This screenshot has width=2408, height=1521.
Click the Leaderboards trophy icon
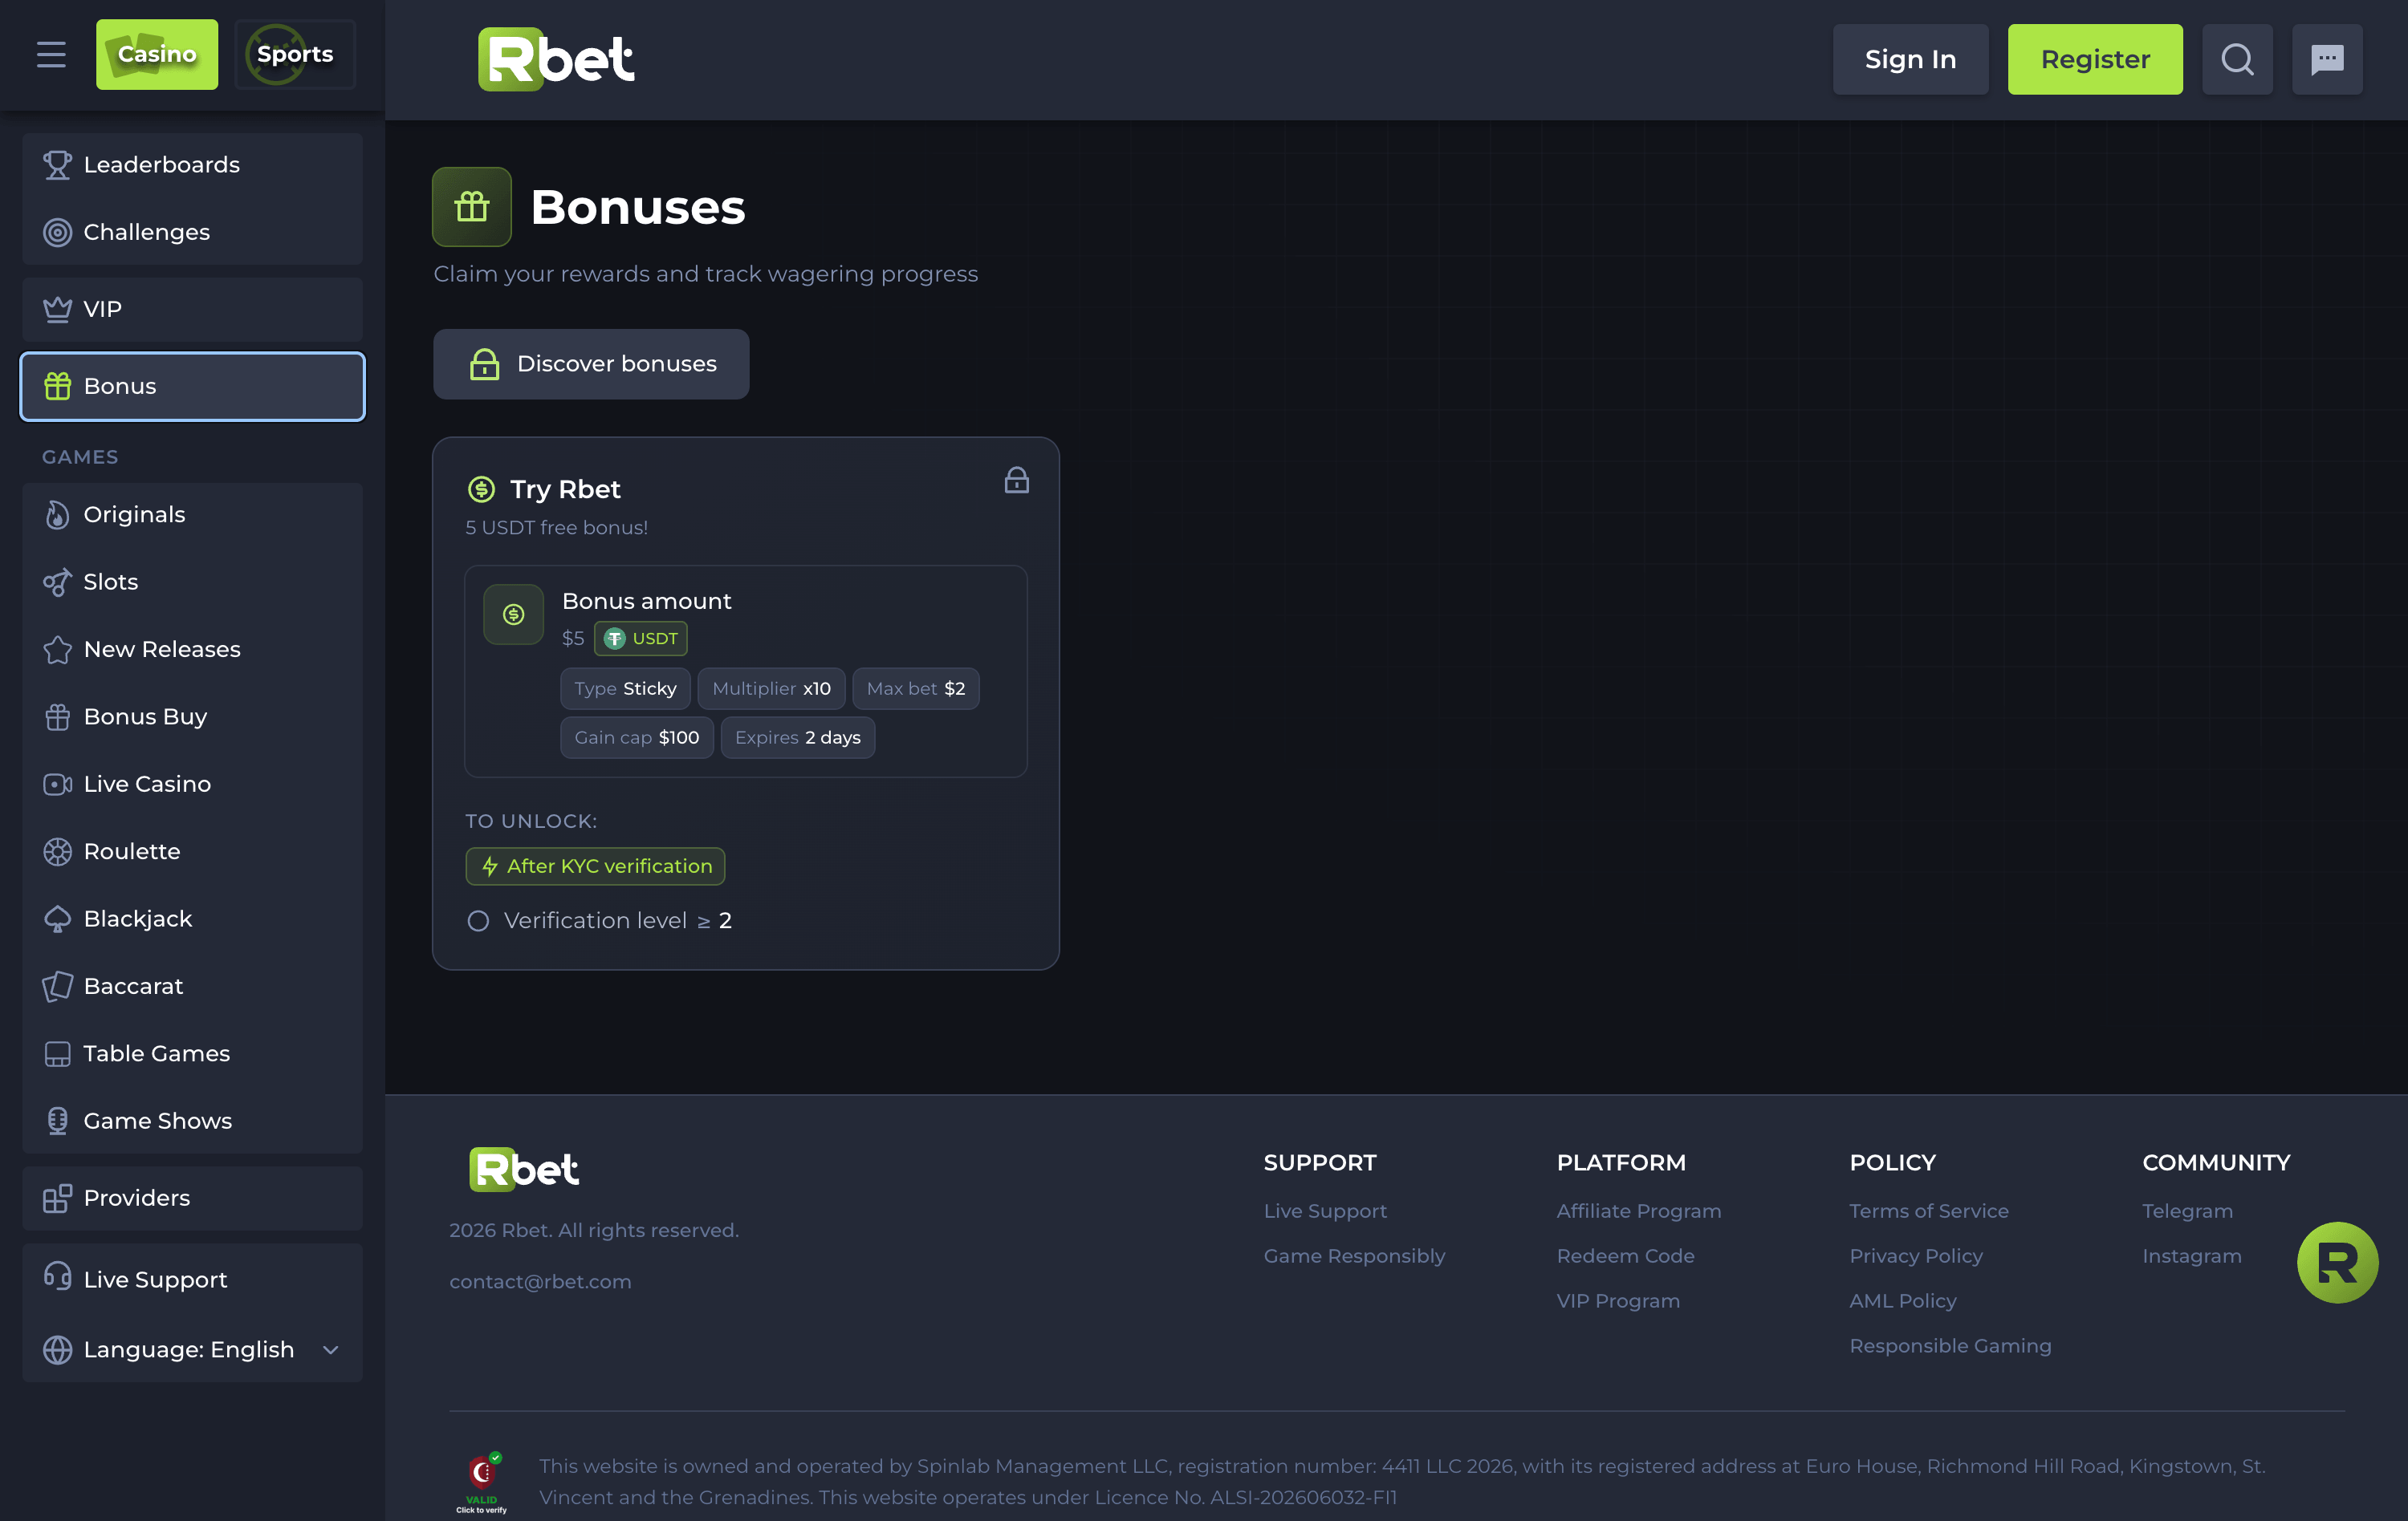coord(58,165)
